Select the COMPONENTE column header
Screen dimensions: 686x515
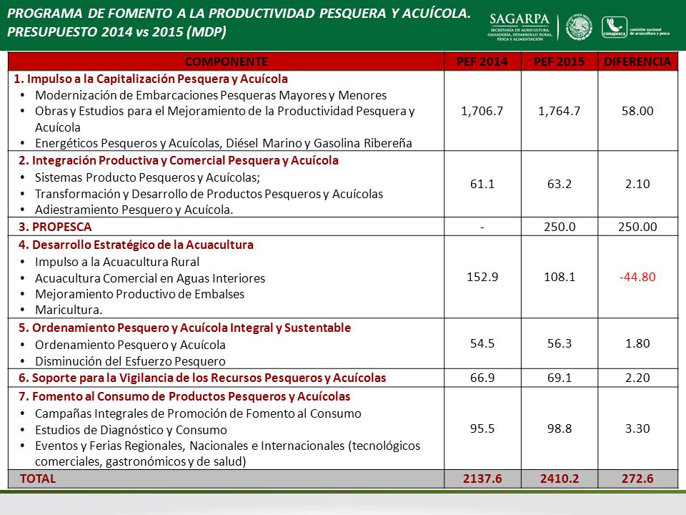tap(227, 62)
